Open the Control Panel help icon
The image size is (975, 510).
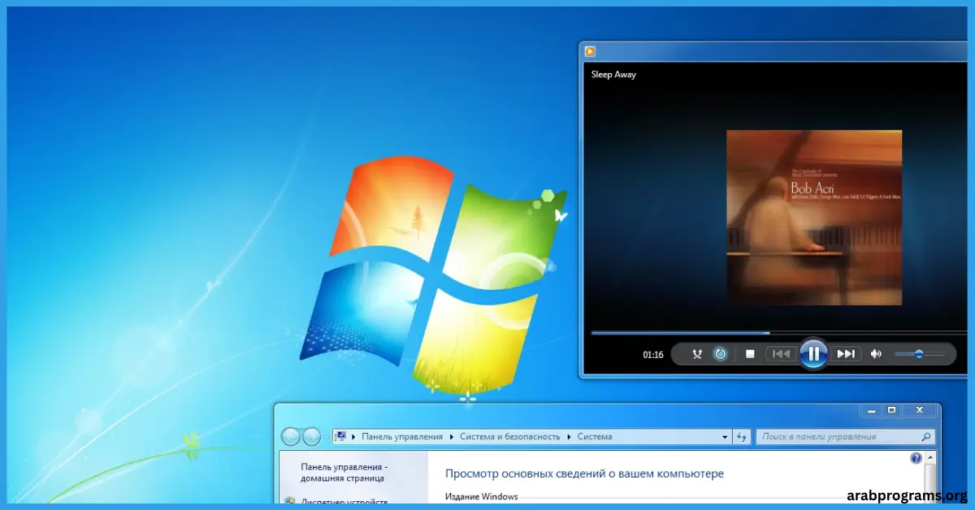916,459
